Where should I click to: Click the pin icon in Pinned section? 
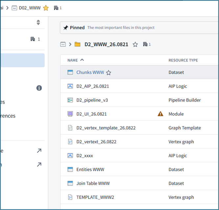[x=66, y=28]
